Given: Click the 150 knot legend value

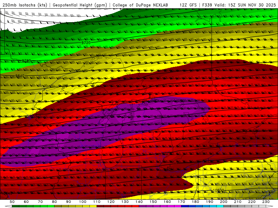Looking at the screenshot, I should pyautogui.click(x=153, y=202).
